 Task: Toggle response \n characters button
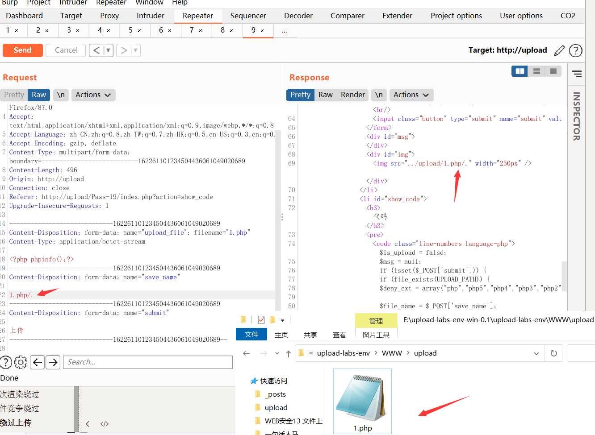click(379, 95)
